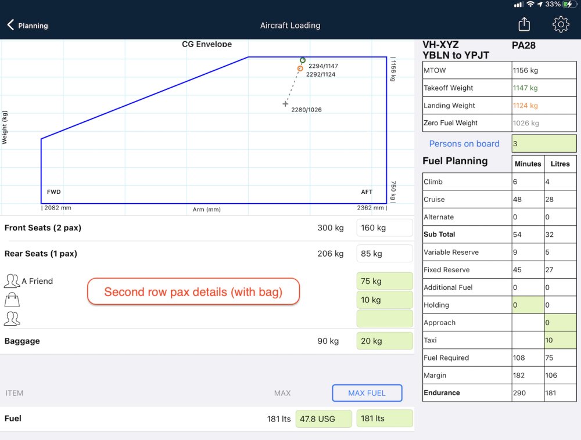
Task: Open the settings gear icon
Action: coord(561,24)
